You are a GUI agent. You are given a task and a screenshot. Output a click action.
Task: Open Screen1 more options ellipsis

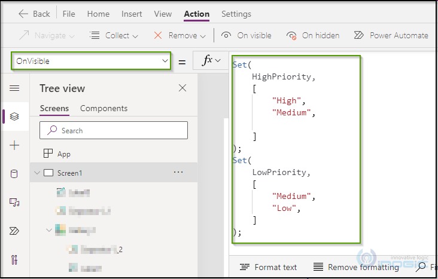178,172
